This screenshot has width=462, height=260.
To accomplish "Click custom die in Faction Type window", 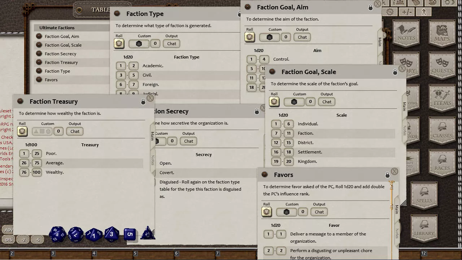I will point(139,44).
